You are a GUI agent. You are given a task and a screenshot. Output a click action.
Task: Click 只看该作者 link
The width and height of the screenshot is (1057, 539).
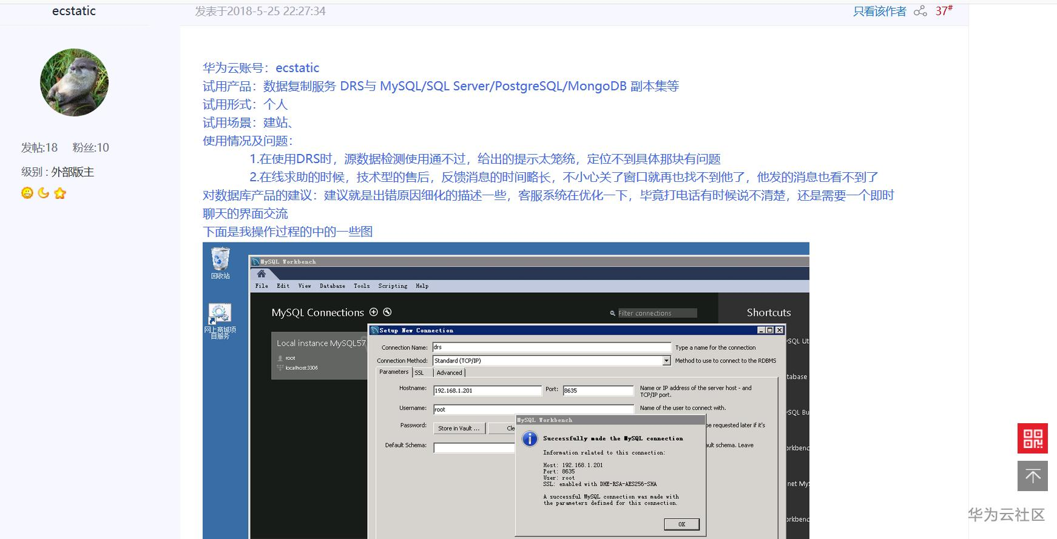(x=879, y=11)
